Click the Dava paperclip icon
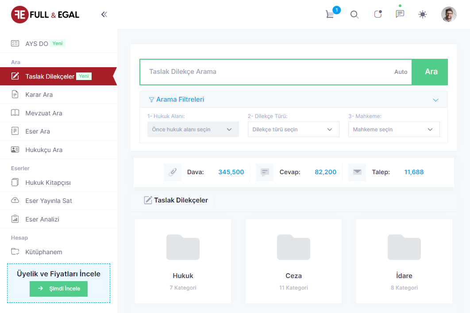 [173, 172]
